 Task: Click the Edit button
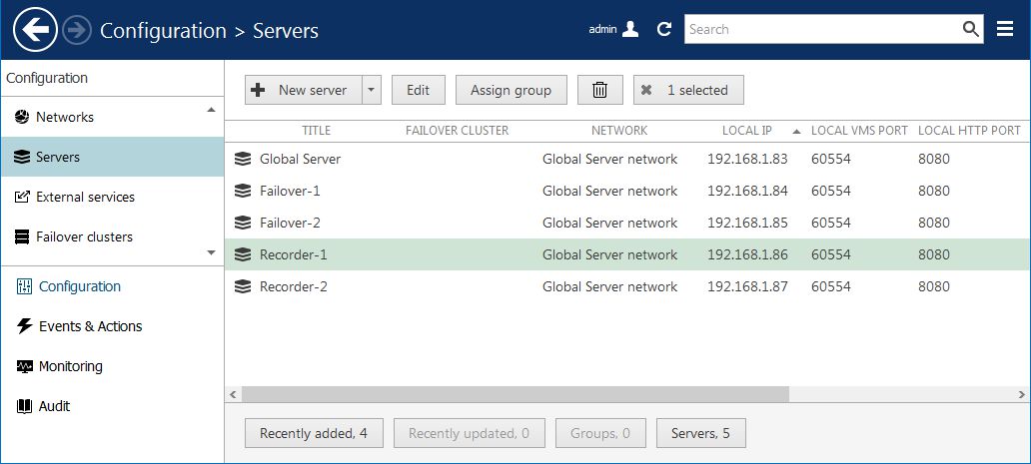click(419, 90)
